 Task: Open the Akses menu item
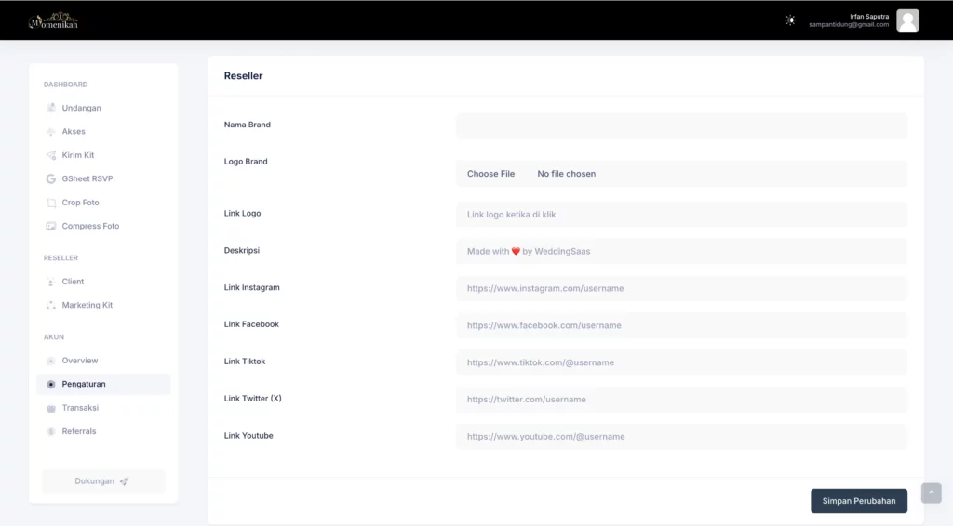click(103, 132)
